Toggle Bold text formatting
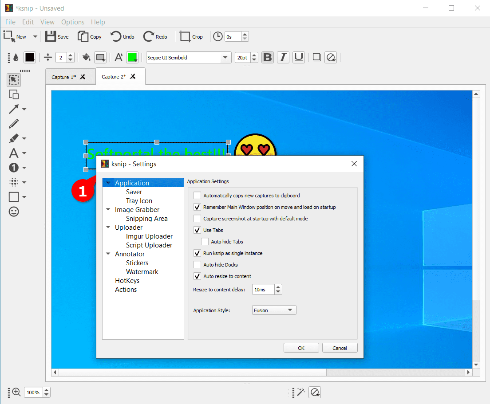The image size is (490, 404). [x=267, y=57]
